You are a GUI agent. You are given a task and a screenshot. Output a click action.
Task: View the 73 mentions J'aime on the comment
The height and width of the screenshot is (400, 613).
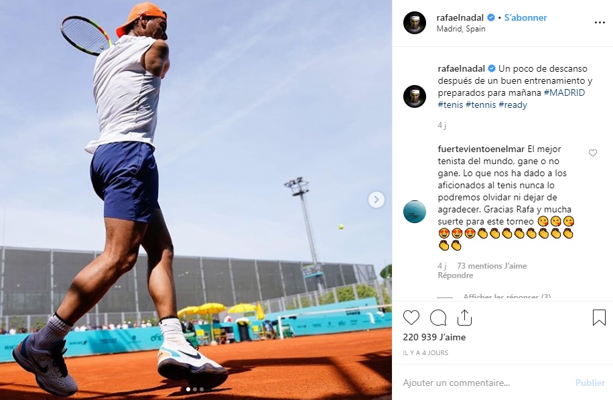pos(492,266)
